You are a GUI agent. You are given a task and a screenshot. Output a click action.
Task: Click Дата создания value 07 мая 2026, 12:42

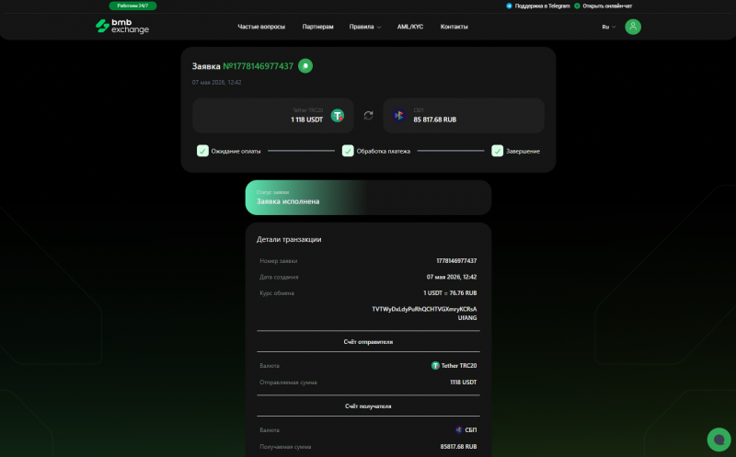click(x=452, y=277)
